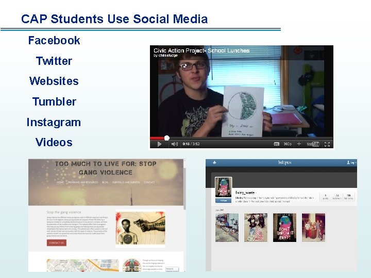Click the gun illustration artwork image
Image resolution: width=371 pixels, height=278 pixels.
coord(140,228)
